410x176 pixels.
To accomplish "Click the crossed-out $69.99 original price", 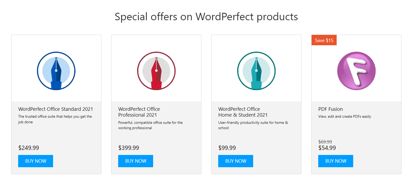I will point(325,142).
